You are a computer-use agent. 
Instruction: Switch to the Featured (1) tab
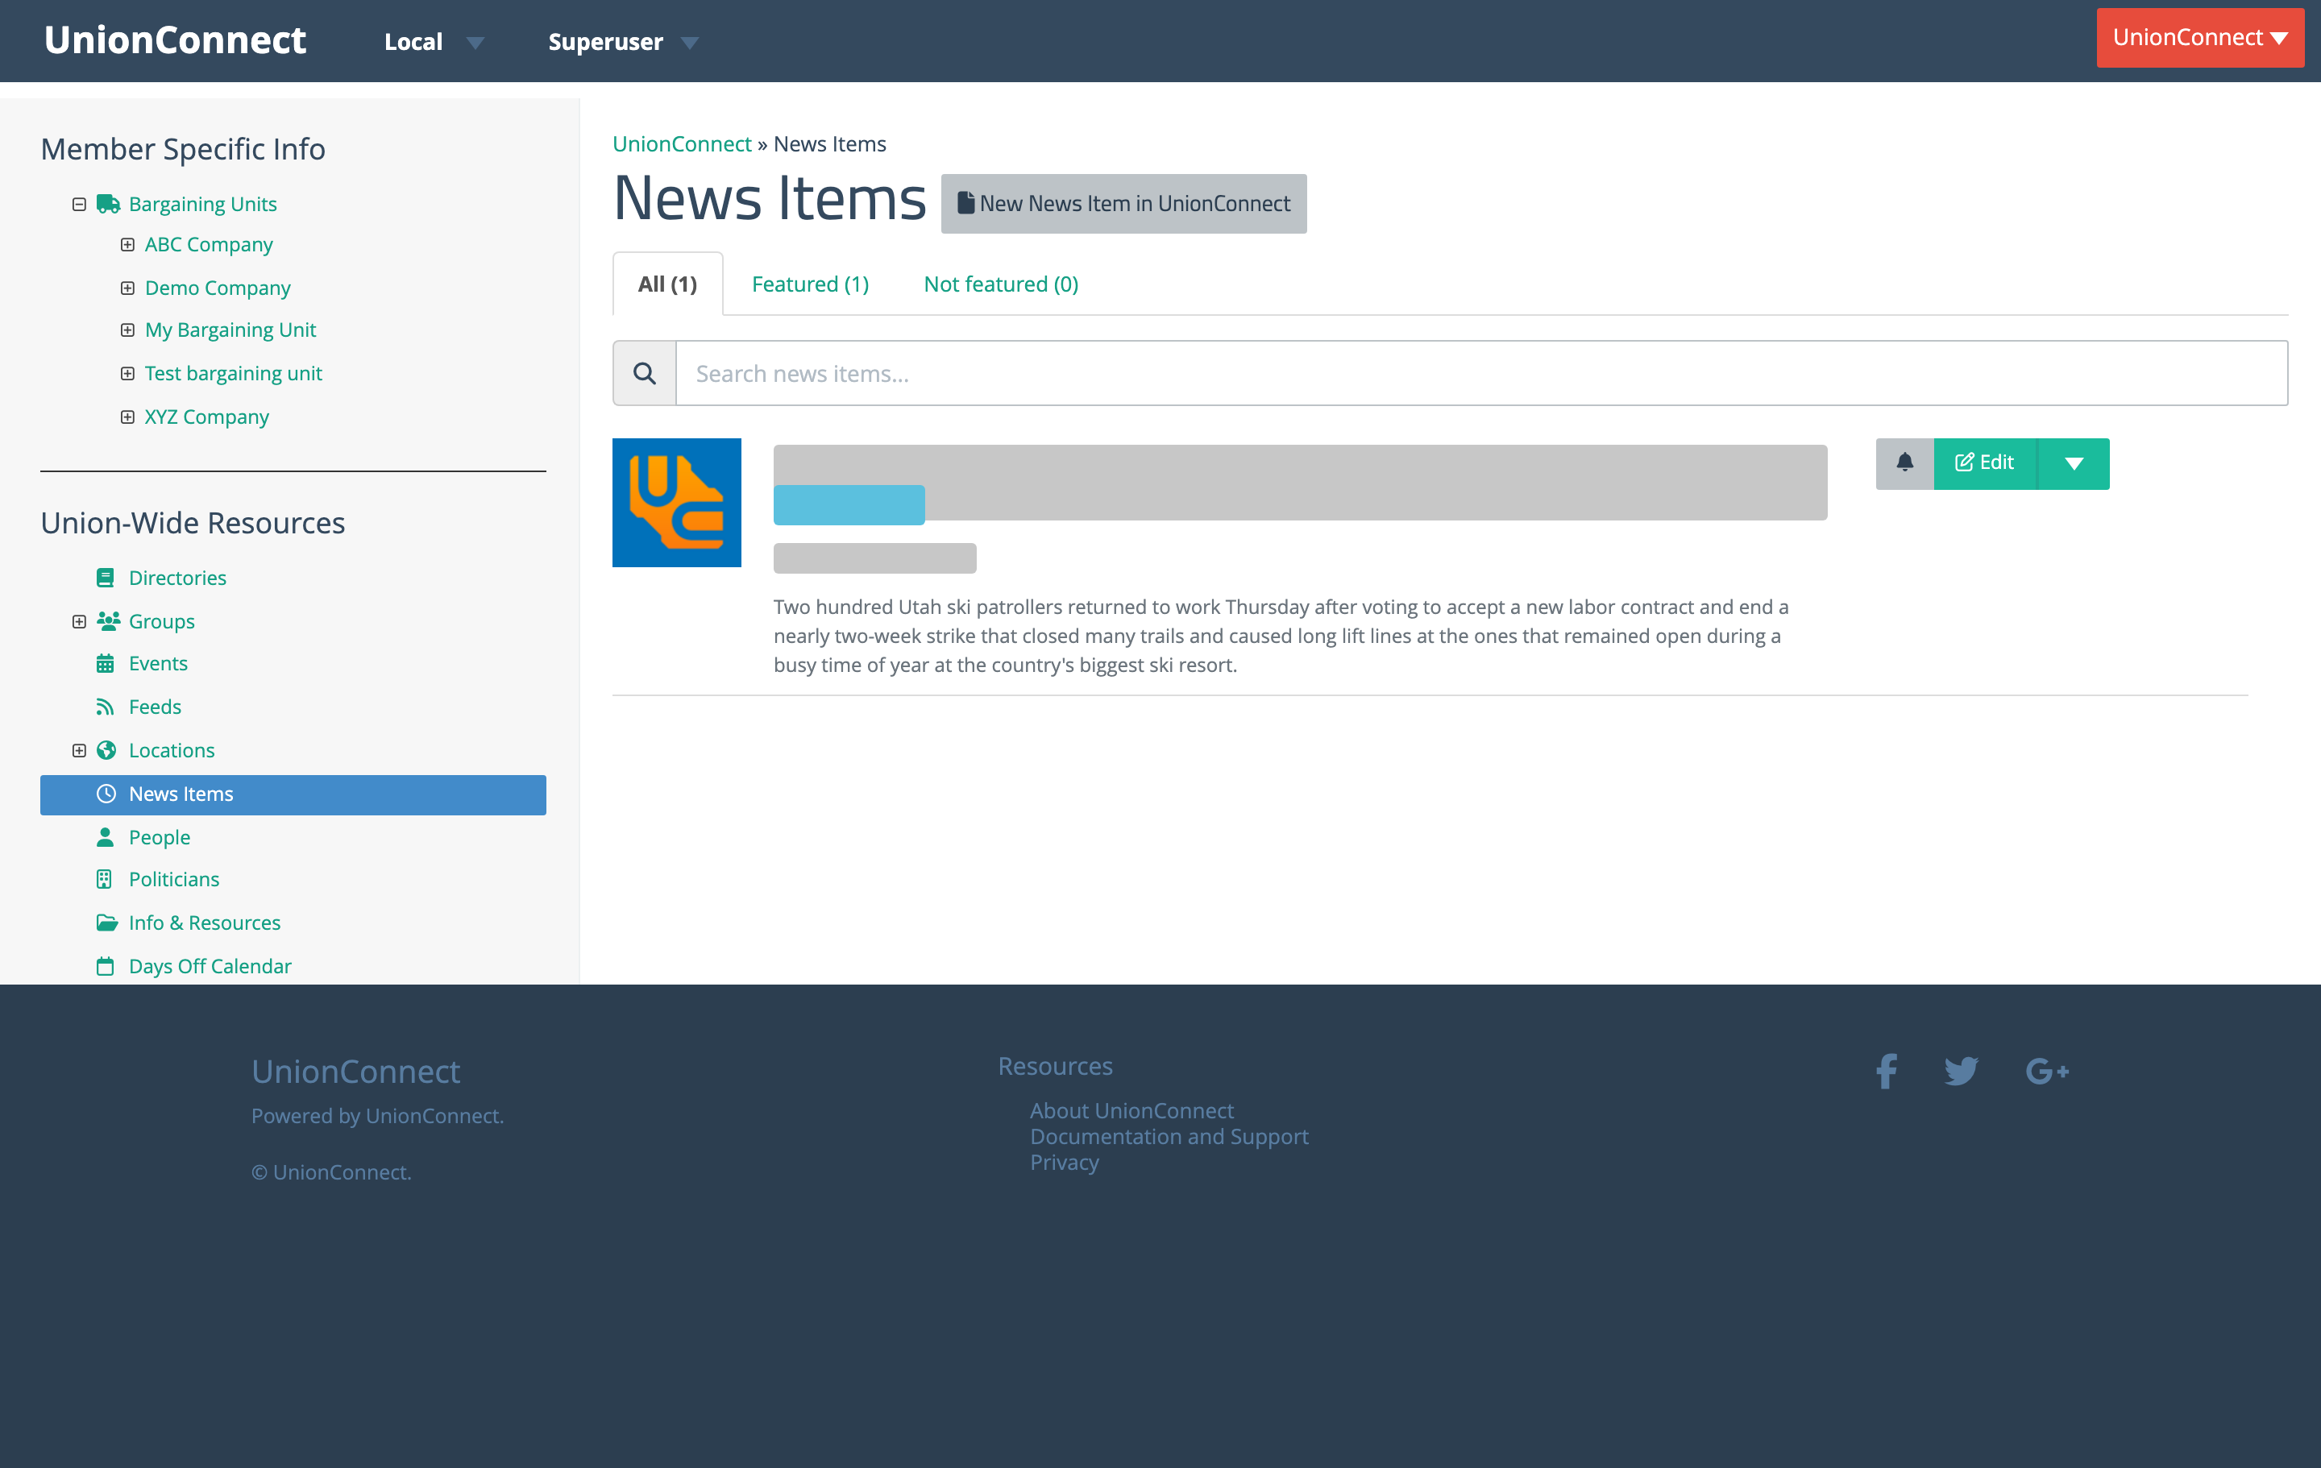(811, 284)
